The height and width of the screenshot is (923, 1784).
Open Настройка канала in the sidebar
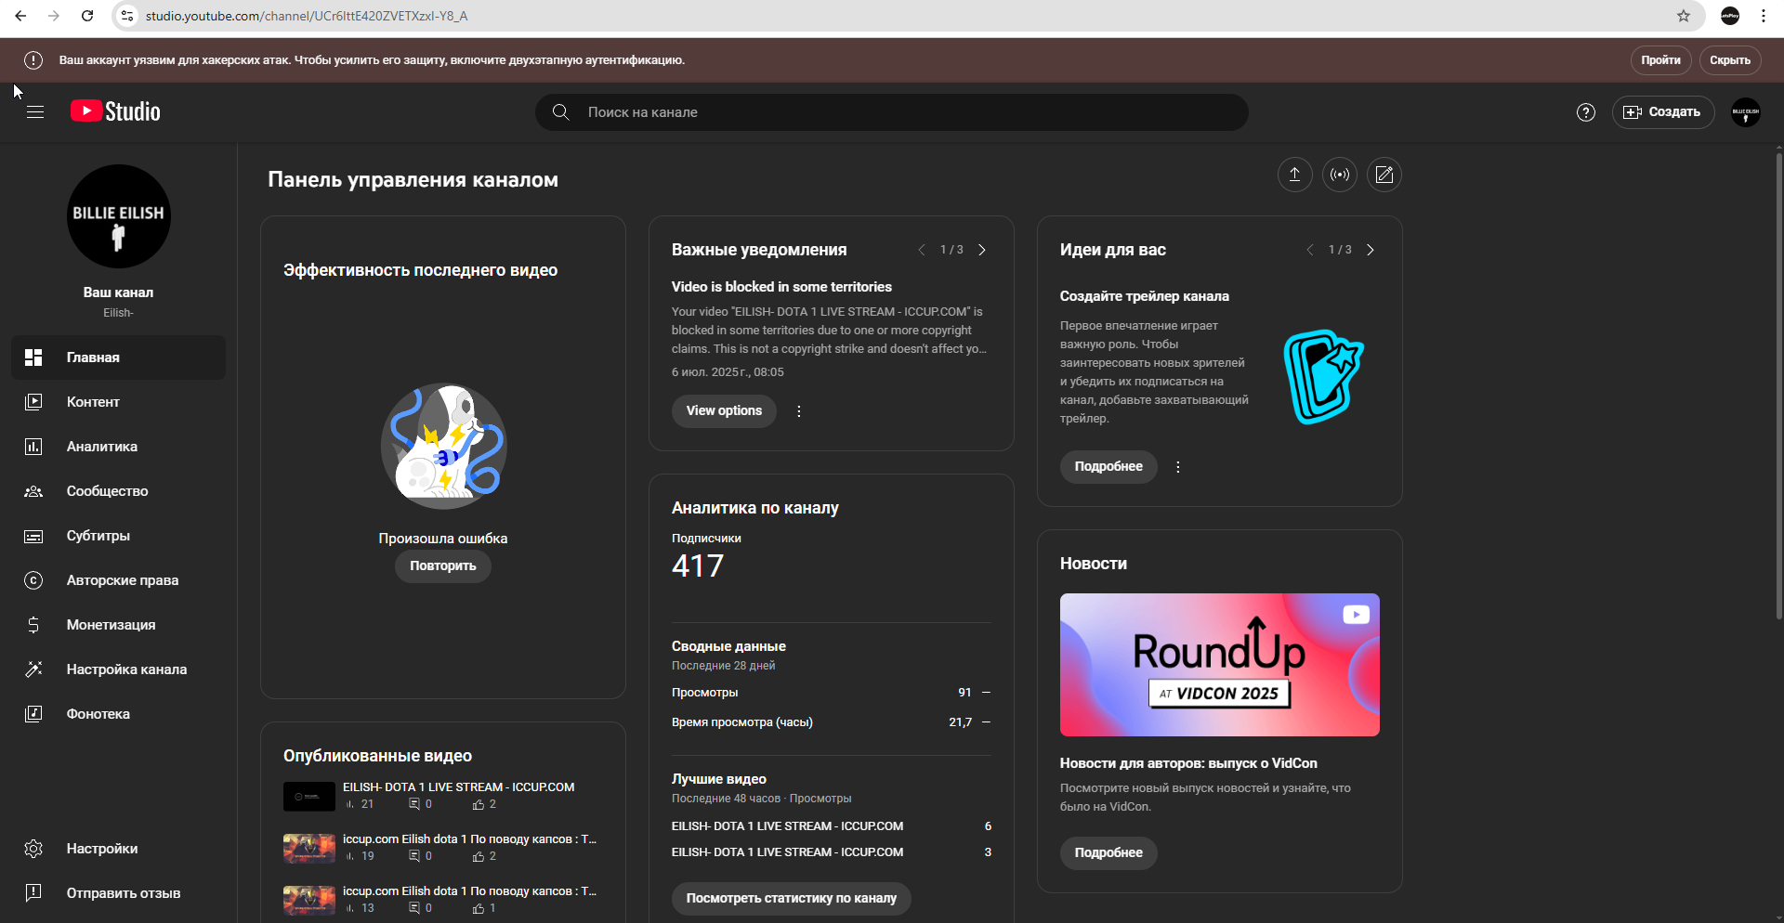tap(118, 669)
